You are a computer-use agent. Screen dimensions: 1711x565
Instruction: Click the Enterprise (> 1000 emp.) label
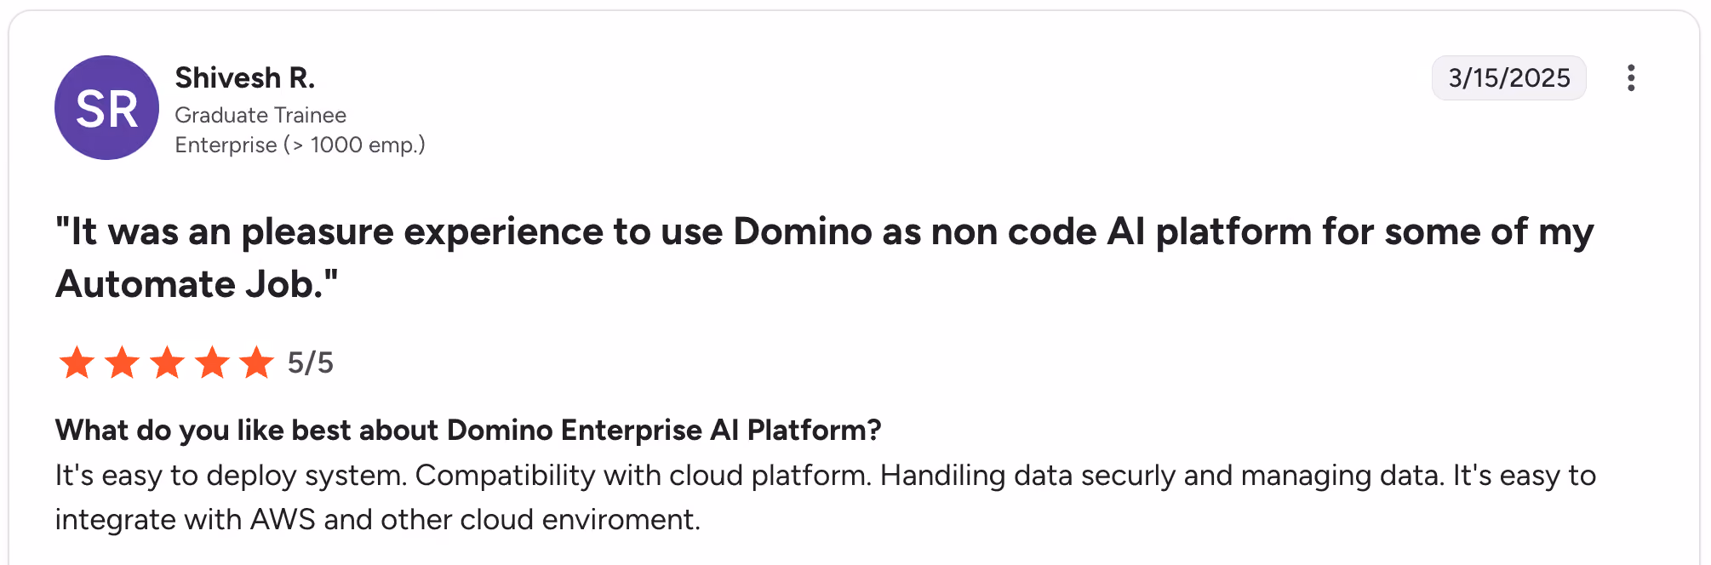click(300, 145)
